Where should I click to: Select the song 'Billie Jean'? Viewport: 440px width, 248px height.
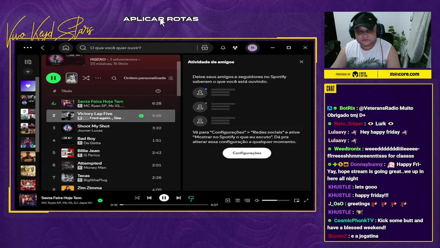coord(110,153)
